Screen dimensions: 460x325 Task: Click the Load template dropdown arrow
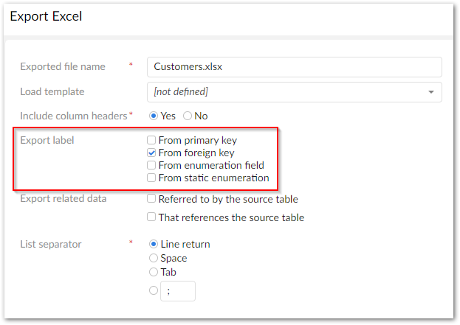430,92
